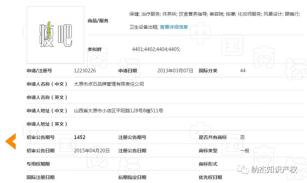Click preliminary announcement date 2015年04月20日

pos(92,151)
